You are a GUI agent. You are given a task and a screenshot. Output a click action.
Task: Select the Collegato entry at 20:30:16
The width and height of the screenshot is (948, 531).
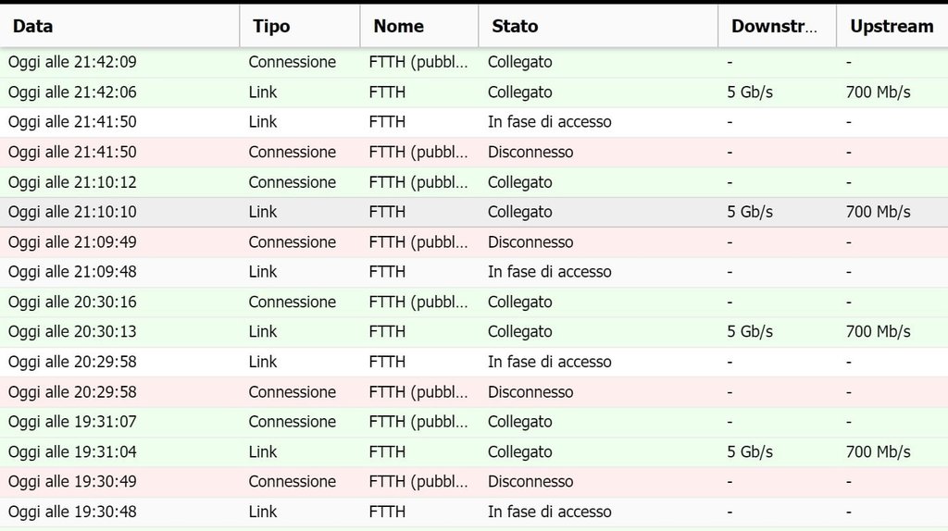519,303
